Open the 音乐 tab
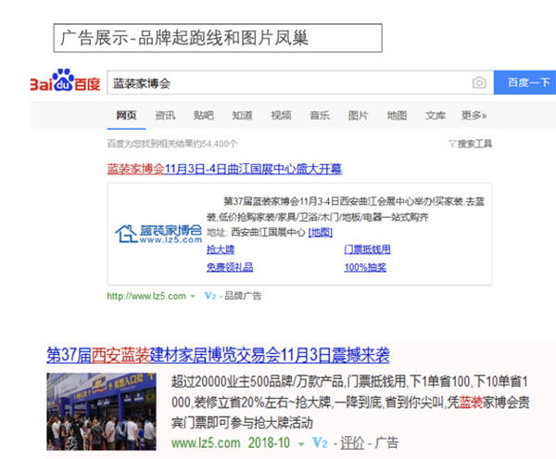556x459 pixels. tap(320, 115)
